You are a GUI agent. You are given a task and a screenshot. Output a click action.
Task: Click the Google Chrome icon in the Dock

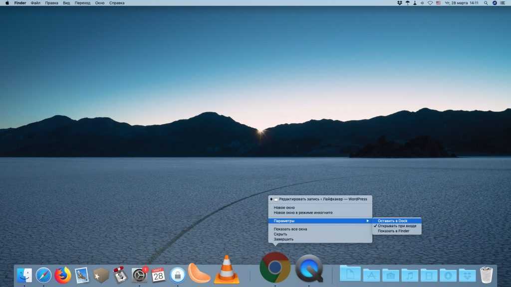pos(275,268)
